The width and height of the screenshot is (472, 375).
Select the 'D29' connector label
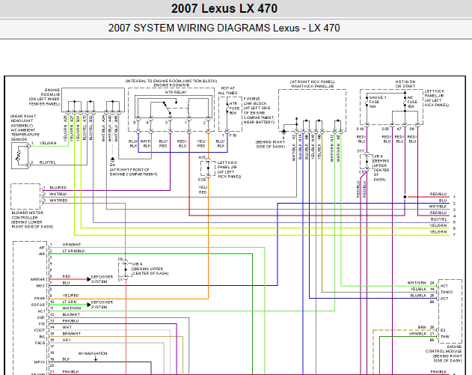point(202,180)
